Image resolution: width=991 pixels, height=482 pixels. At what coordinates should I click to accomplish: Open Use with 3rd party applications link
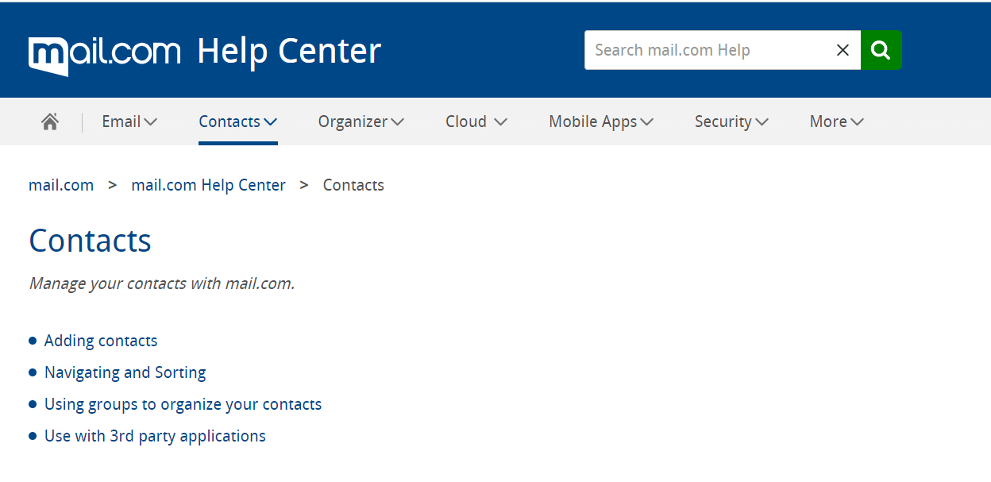(155, 436)
